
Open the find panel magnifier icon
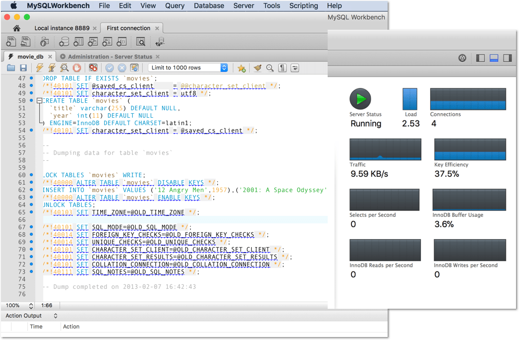(270, 68)
